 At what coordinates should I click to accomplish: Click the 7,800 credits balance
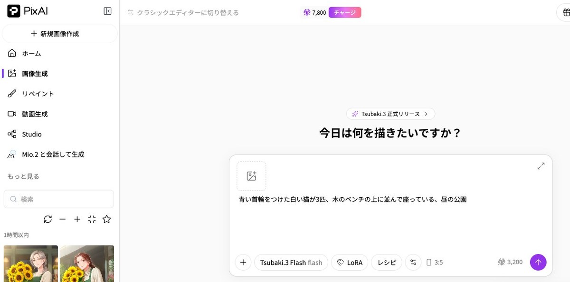click(314, 12)
